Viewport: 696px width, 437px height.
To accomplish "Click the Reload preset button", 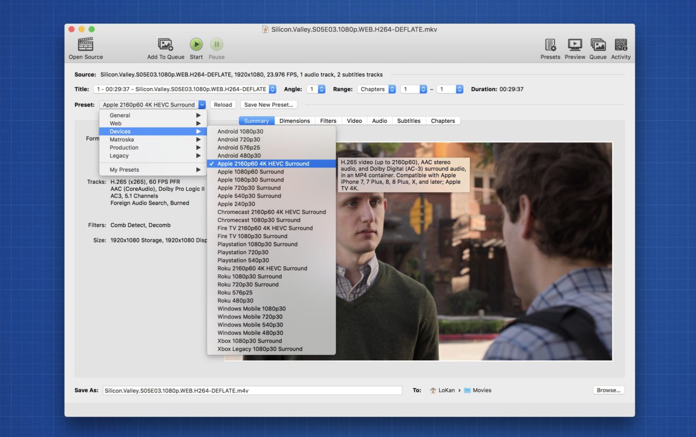I will (x=223, y=105).
